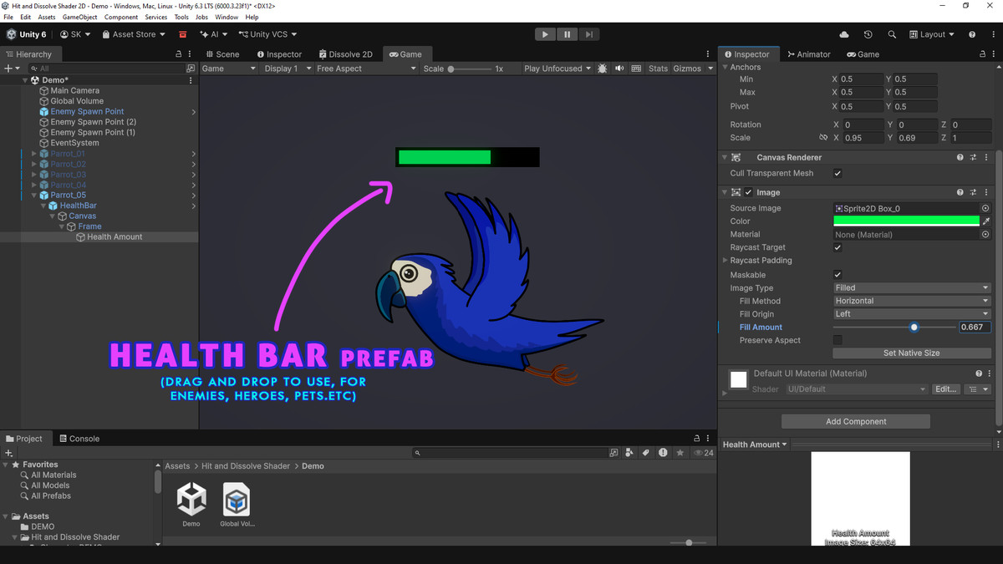Click the Game view Scale slider
Viewport: 1003px width, 564px height.
click(468, 69)
